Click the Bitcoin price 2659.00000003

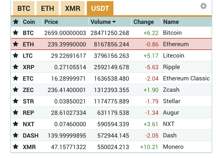coord(65,33)
